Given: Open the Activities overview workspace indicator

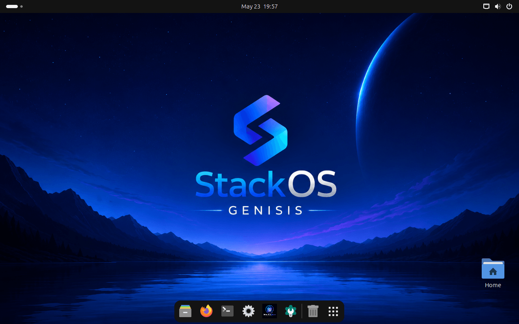Looking at the screenshot, I should (14, 6).
